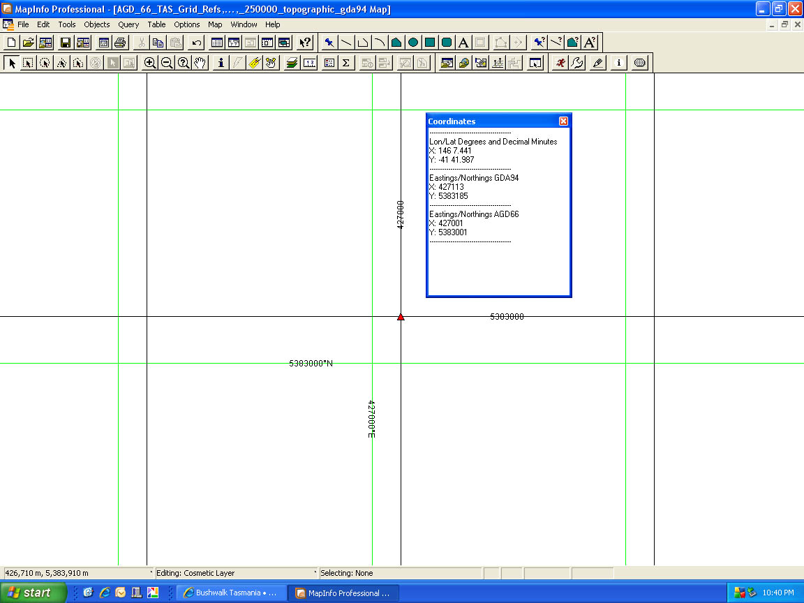The image size is (804, 603).
Task: Open the File menu
Action: 23,24
